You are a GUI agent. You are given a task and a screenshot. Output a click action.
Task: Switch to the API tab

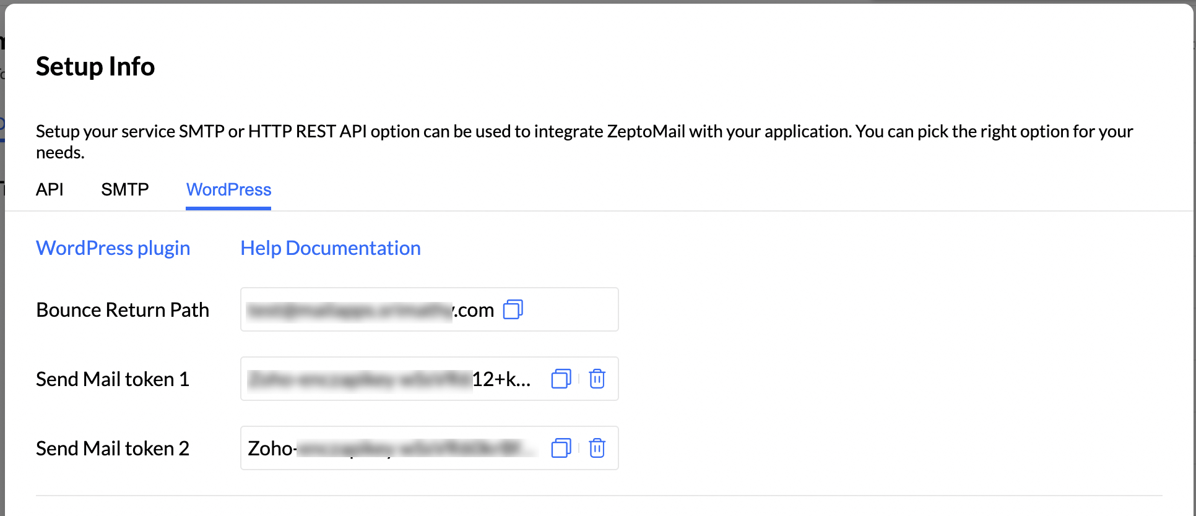point(50,189)
